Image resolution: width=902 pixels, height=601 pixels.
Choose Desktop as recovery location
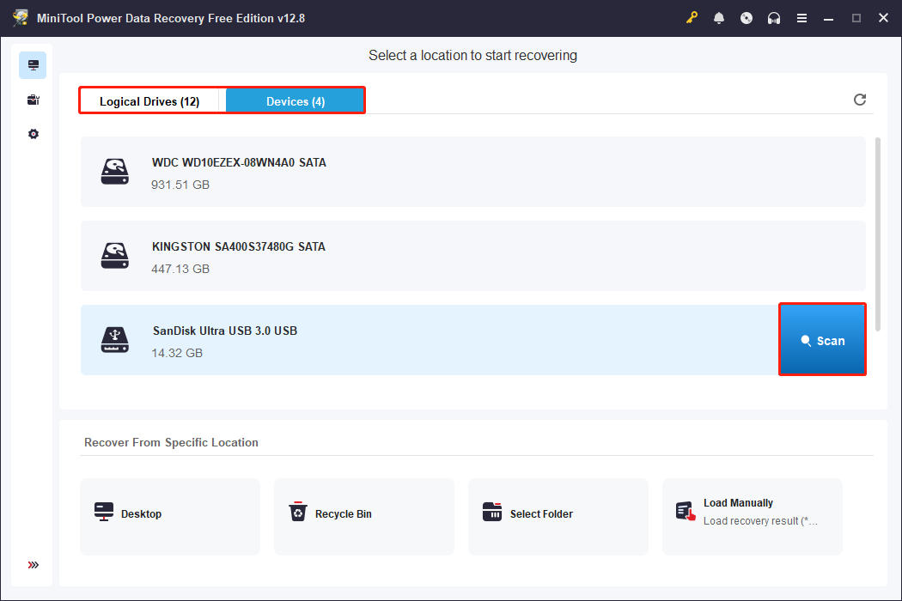(x=170, y=516)
